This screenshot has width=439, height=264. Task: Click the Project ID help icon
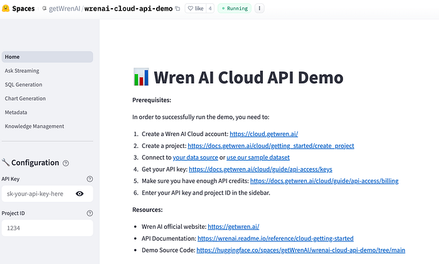click(x=90, y=213)
